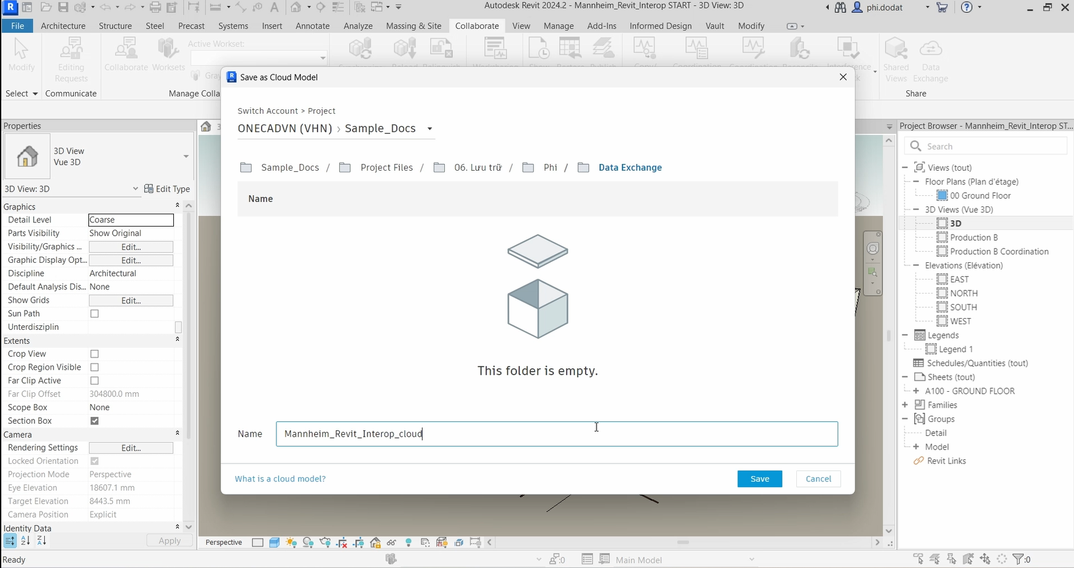Viewport: 1074px width, 568px height.
Task: Uncheck the Section Box checkbox
Action: click(95, 421)
